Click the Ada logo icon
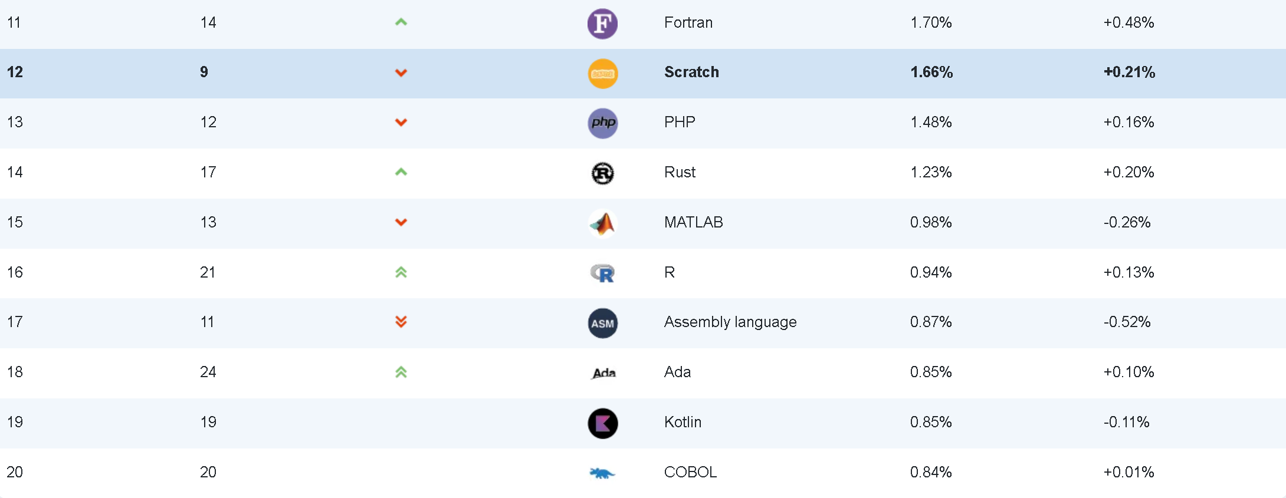This screenshot has width=1286, height=498. pyautogui.click(x=603, y=373)
